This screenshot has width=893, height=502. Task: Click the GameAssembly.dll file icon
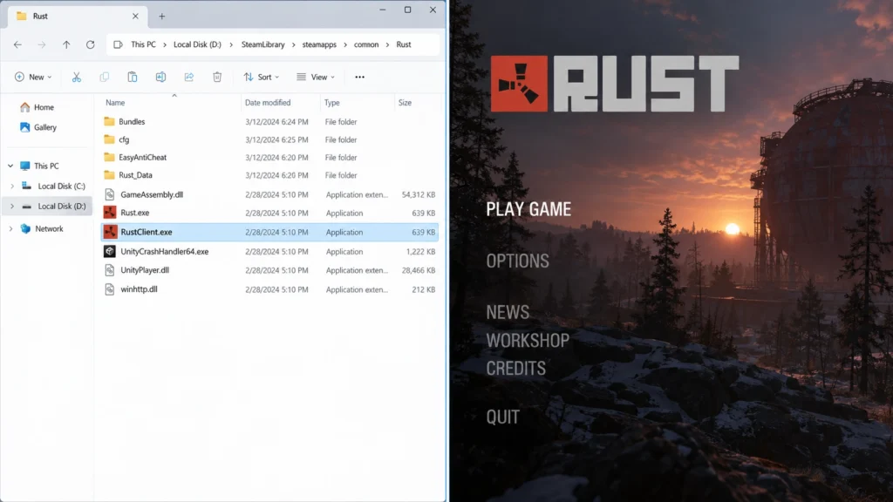pyautogui.click(x=110, y=194)
